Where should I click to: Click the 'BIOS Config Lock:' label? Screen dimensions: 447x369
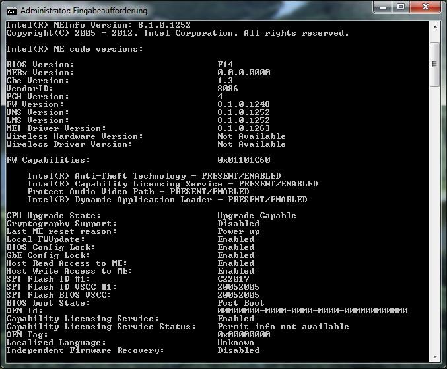tap(51, 247)
